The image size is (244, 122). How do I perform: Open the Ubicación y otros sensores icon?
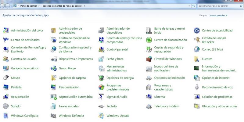197,106
